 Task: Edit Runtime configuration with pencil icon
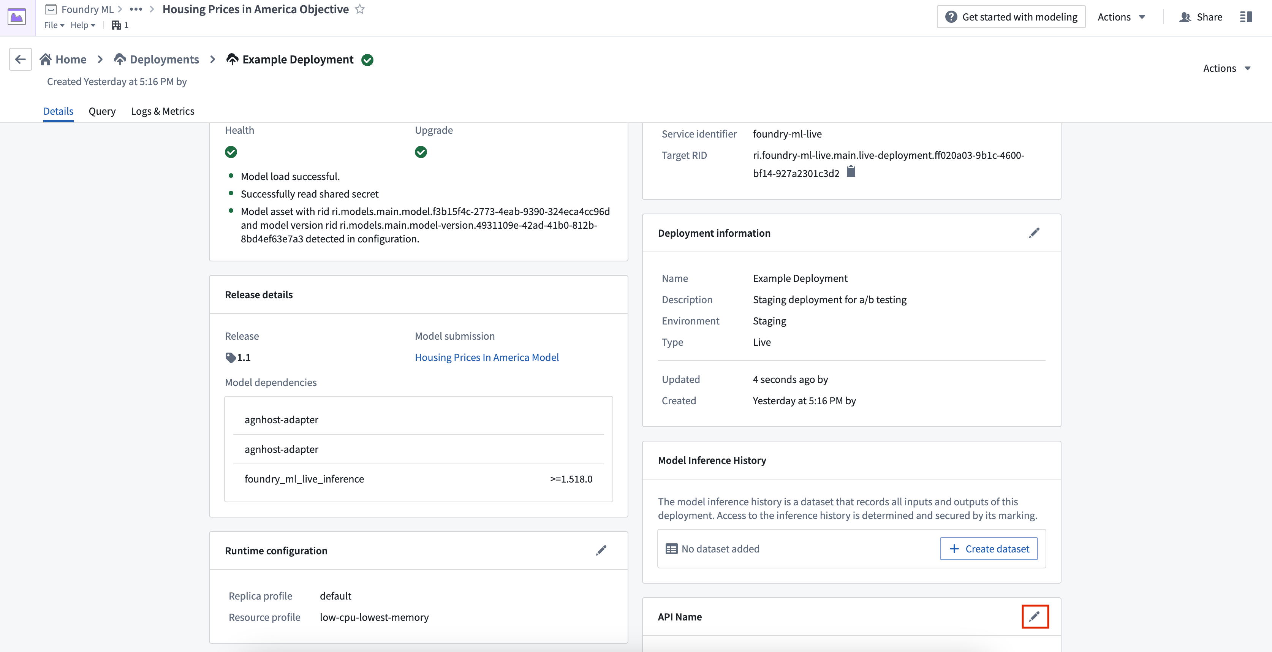[x=601, y=550]
